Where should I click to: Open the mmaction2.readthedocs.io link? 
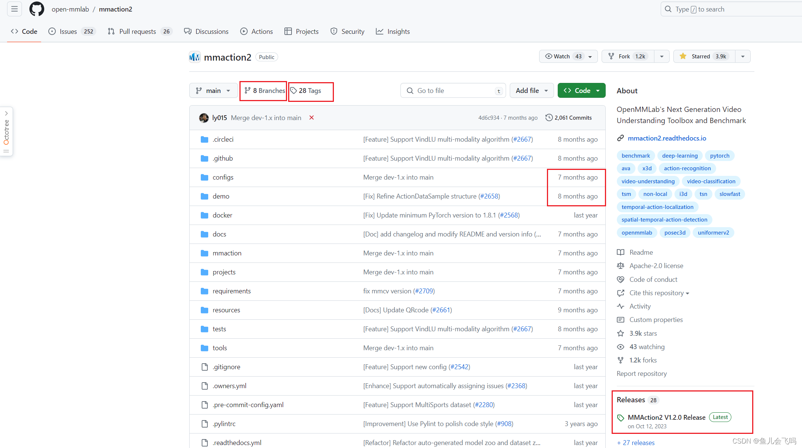coord(667,138)
